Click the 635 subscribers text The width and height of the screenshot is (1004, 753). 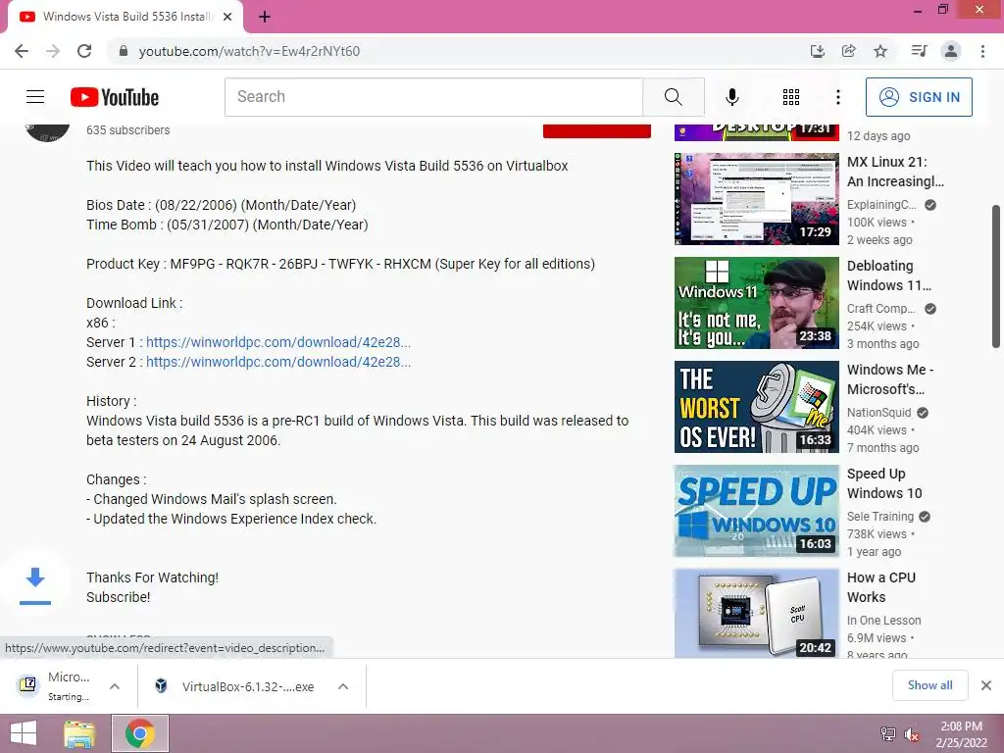point(128,130)
